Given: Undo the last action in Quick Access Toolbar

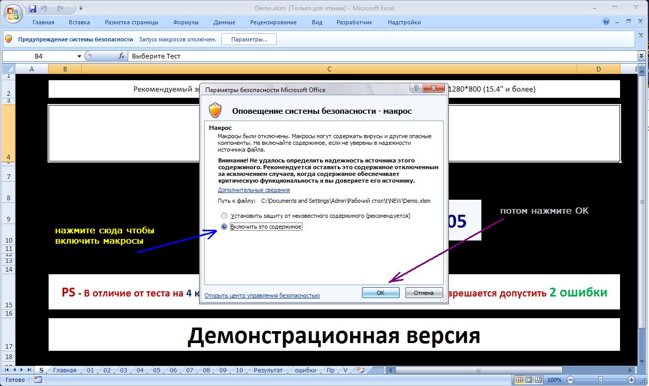Looking at the screenshot, I should [x=43, y=9].
